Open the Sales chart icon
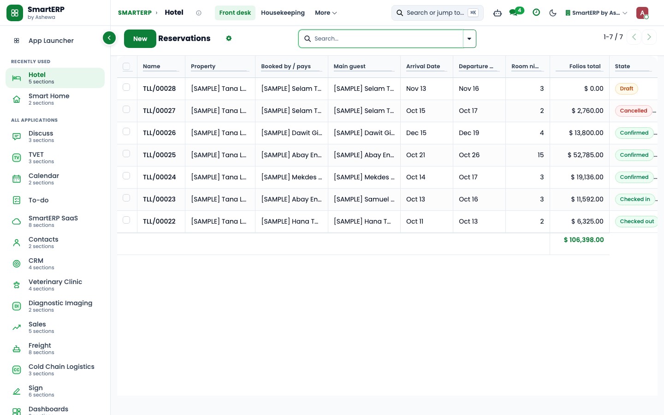This screenshot has width=664, height=415. tap(17, 327)
